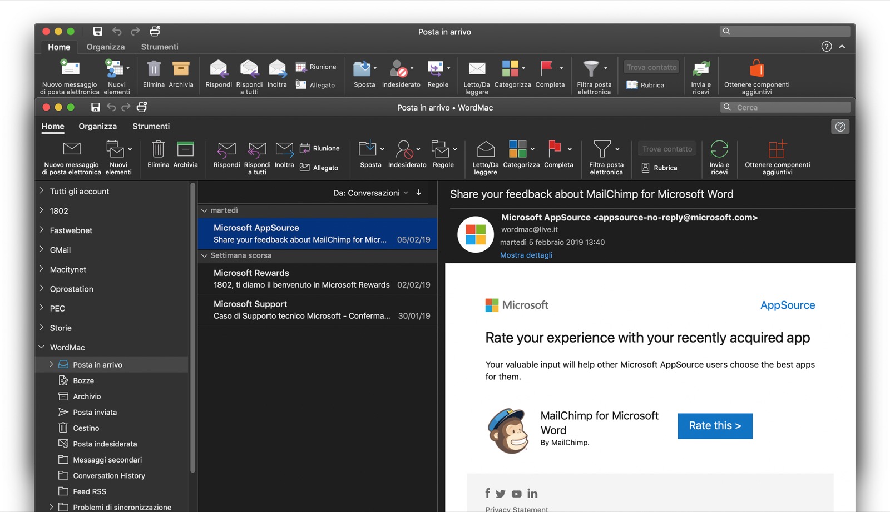Viewport: 890px width, 512px height.
Task: Open the Da: Conversazioni sort dropdown
Action: (370, 193)
